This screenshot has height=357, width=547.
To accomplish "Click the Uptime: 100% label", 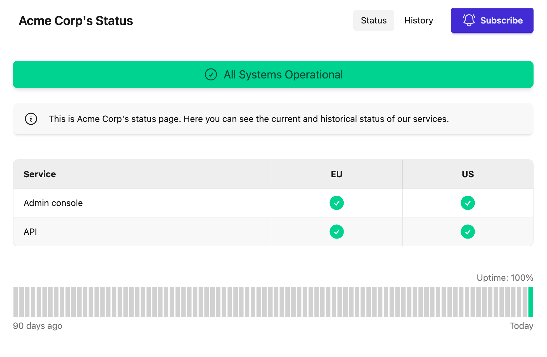I will click(x=505, y=278).
